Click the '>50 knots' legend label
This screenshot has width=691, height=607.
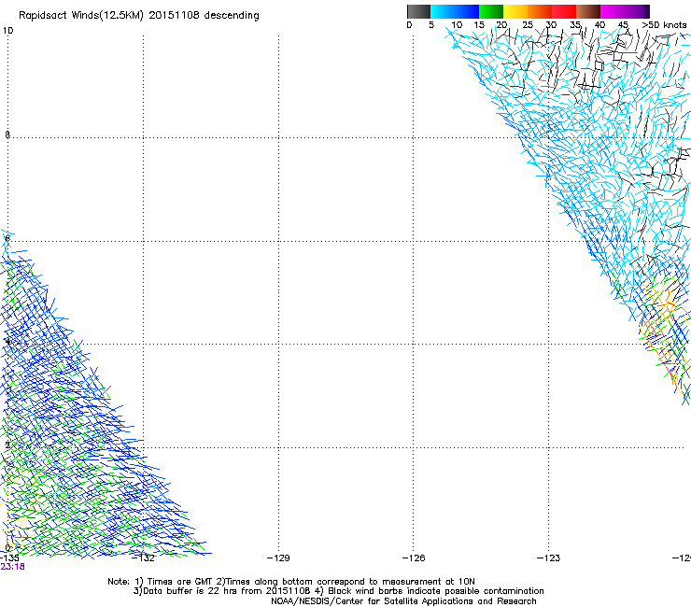pyautogui.click(x=664, y=25)
